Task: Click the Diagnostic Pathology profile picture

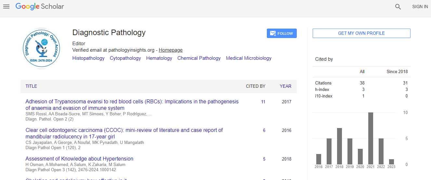Action: [x=42, y=48]
